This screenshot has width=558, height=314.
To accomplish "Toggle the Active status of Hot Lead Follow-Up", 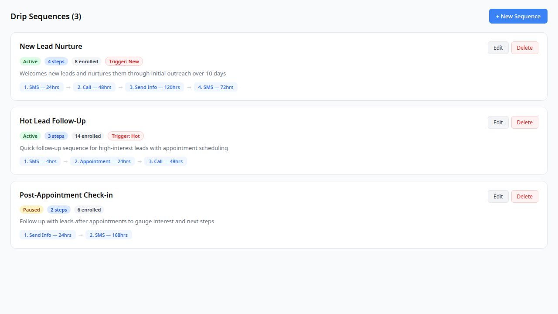I will point(30,136).
